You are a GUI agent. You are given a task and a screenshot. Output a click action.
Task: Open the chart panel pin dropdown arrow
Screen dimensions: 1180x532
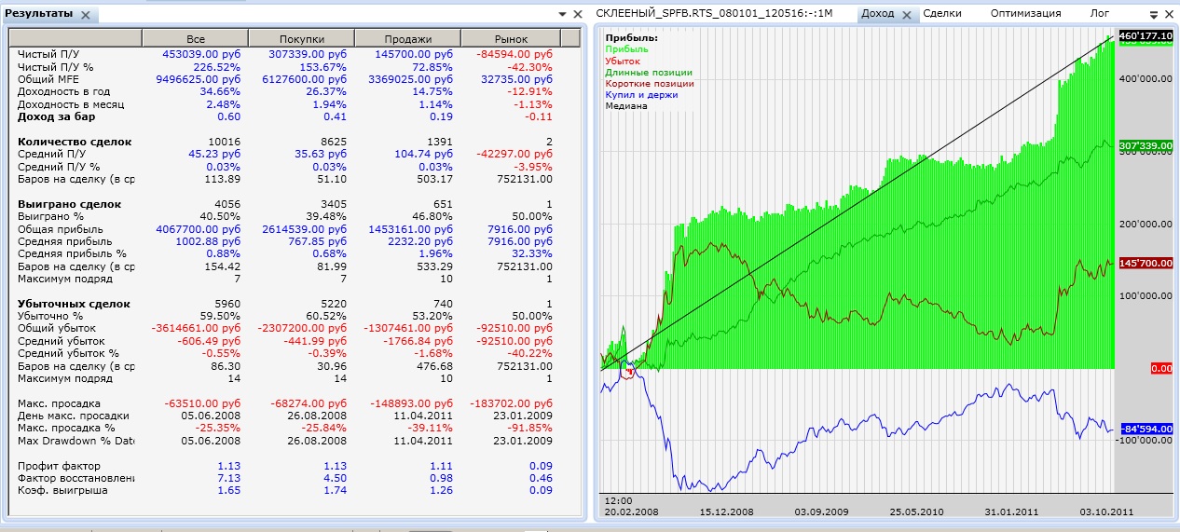tap(1155, 15)
